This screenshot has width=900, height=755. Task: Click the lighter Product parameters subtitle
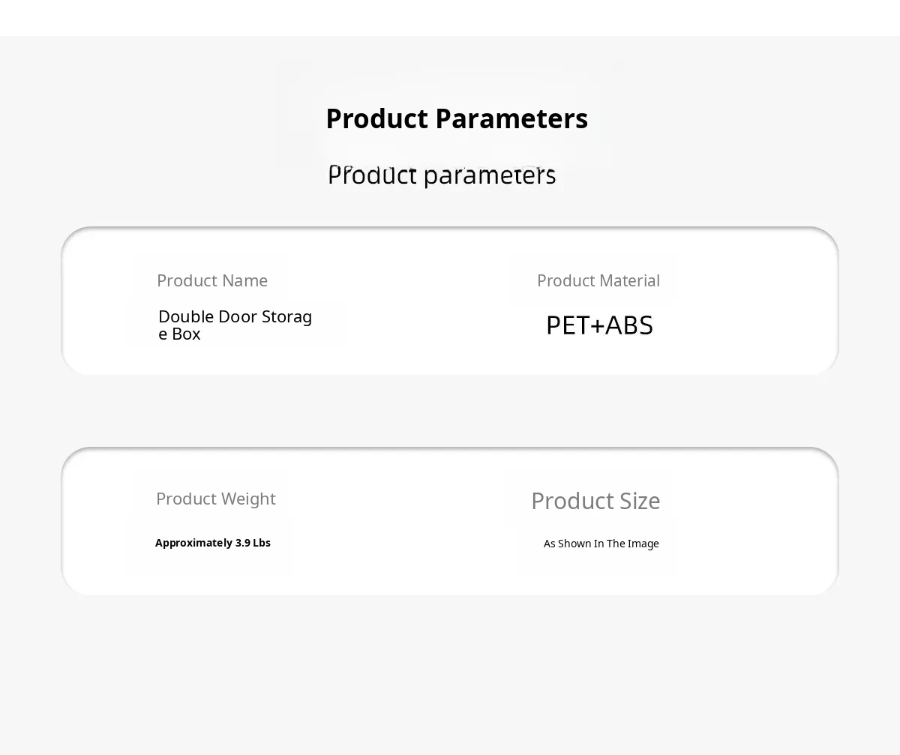442,175
